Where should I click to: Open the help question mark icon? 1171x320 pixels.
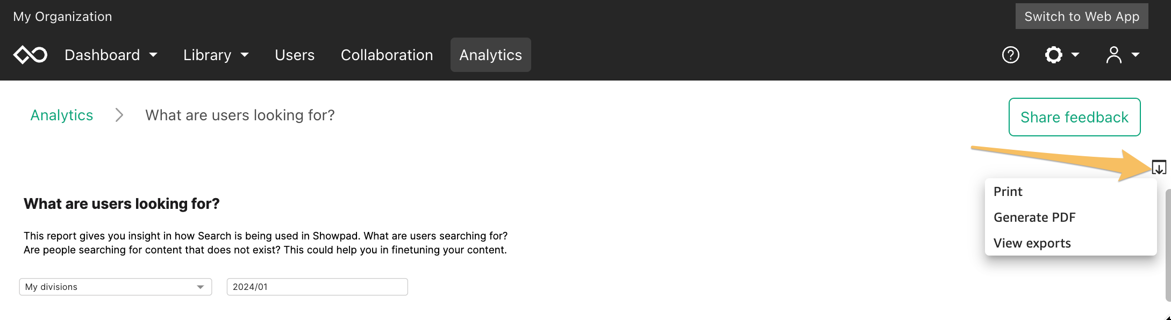[x=1011, y=55]
